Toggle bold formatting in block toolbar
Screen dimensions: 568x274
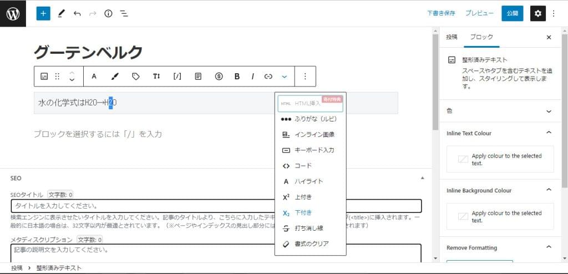tap(237, 77)
